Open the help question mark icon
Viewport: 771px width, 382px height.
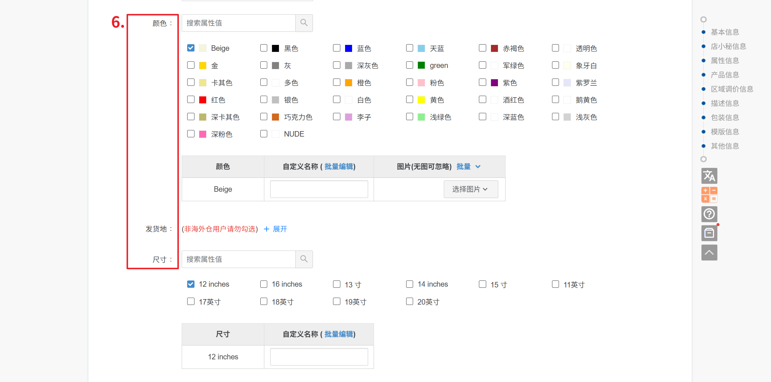pos(709,214)
